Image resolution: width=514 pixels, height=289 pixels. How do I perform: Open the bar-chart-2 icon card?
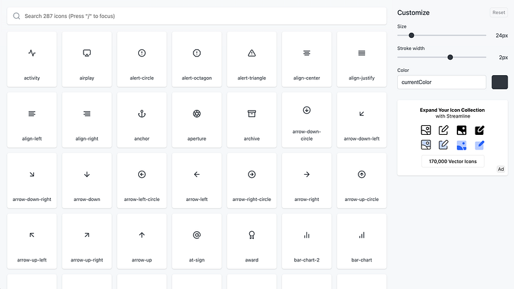coord(306,241)
